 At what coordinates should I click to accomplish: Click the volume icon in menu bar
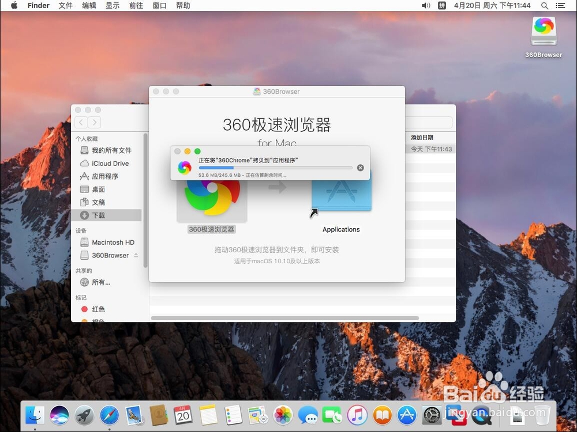[426, 5]
